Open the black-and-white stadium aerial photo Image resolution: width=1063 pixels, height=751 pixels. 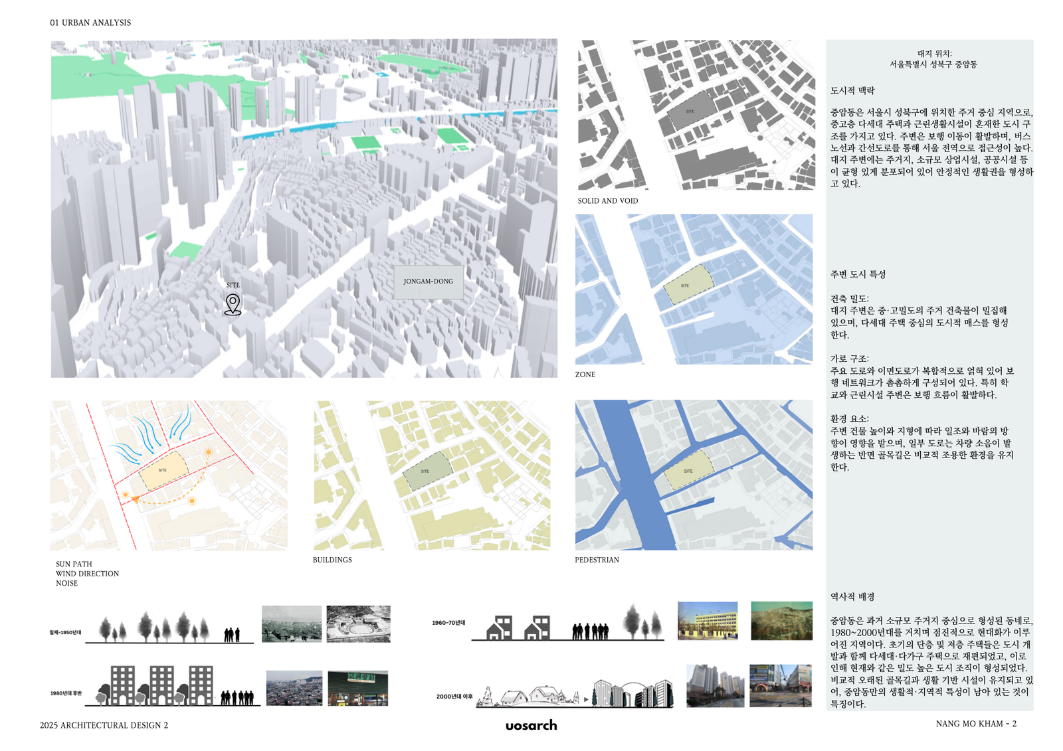click(358, 624)
